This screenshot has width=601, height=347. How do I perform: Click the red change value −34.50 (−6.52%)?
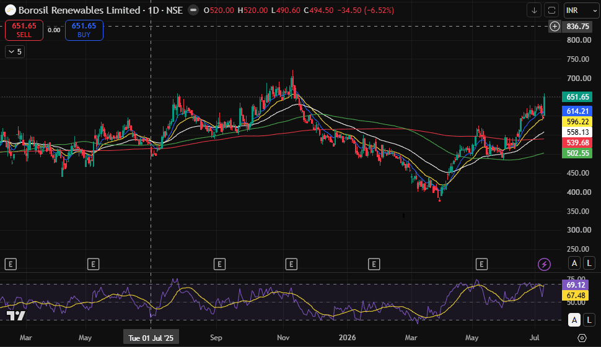pos(366,11)
